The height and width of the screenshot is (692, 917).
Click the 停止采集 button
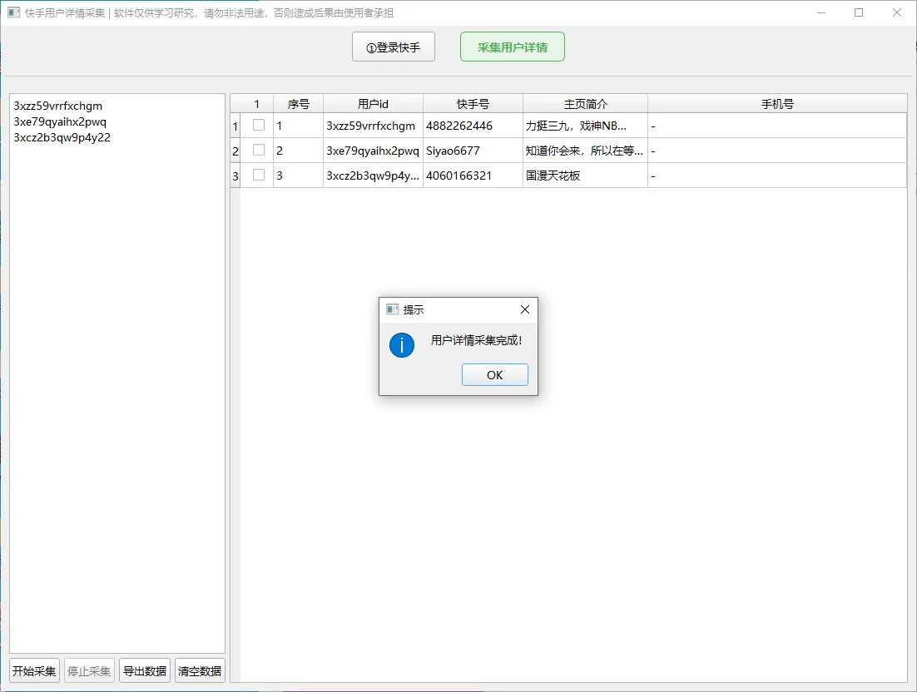pyautogui.click(x=89, y=671)
